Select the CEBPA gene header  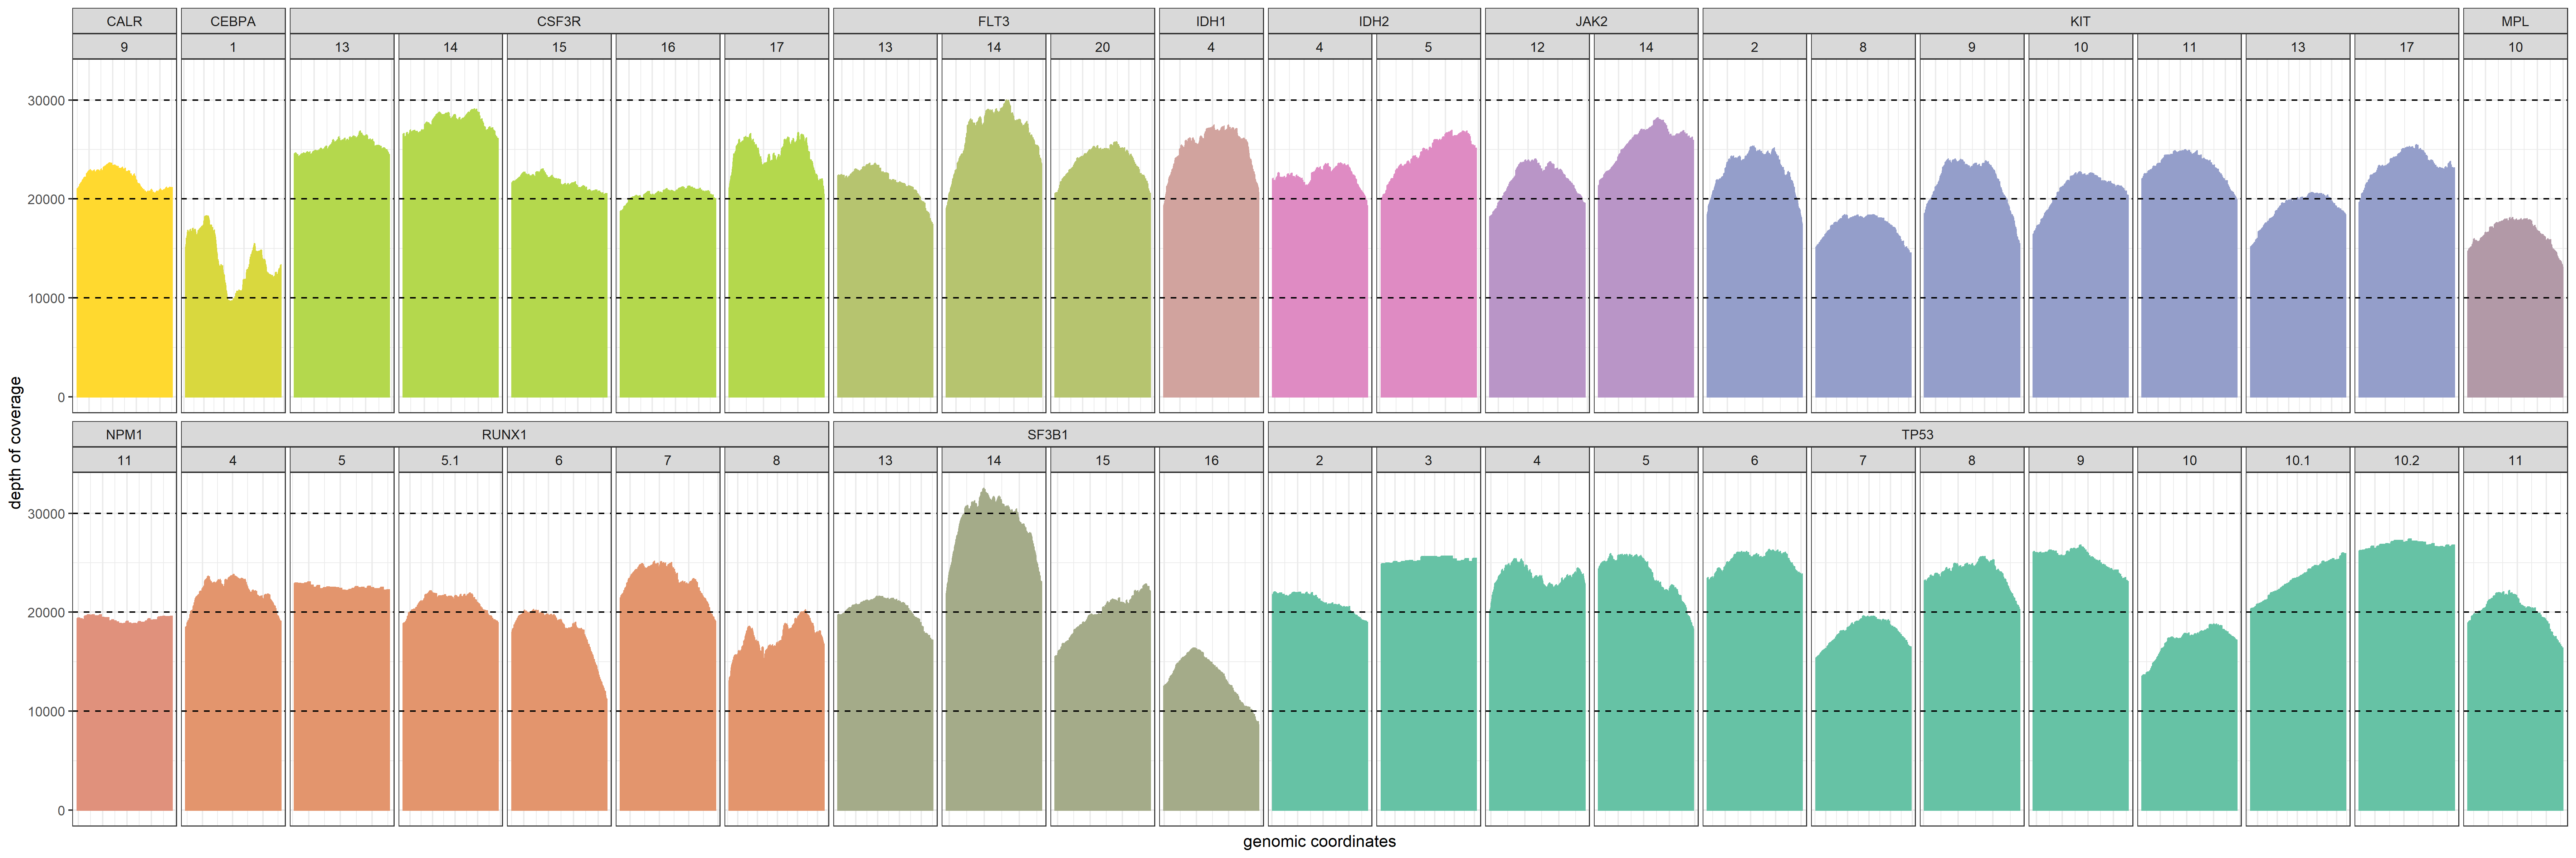pos(233,21)
